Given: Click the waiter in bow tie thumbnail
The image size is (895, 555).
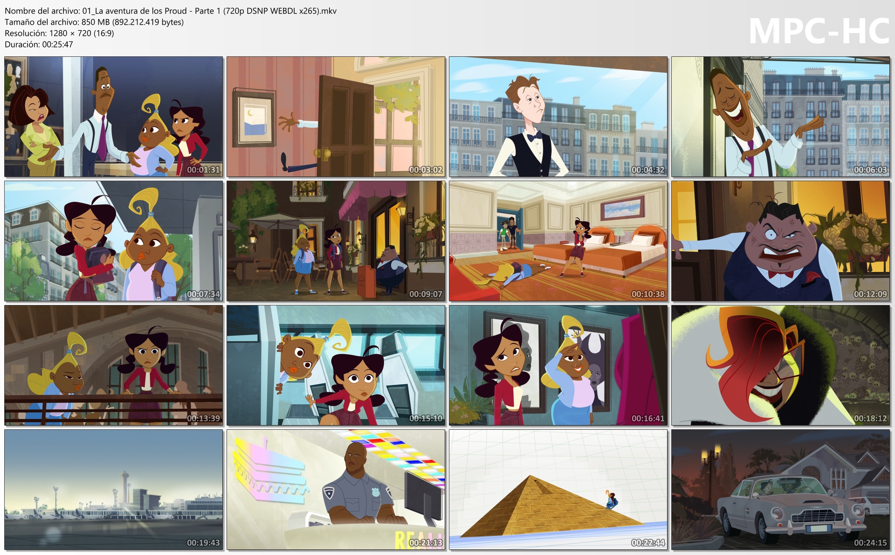Looking at the screenshot, I should 558,117.
